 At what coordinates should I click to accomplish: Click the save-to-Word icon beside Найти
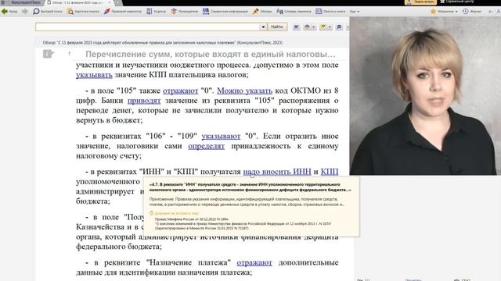click(x=296, y=27)
